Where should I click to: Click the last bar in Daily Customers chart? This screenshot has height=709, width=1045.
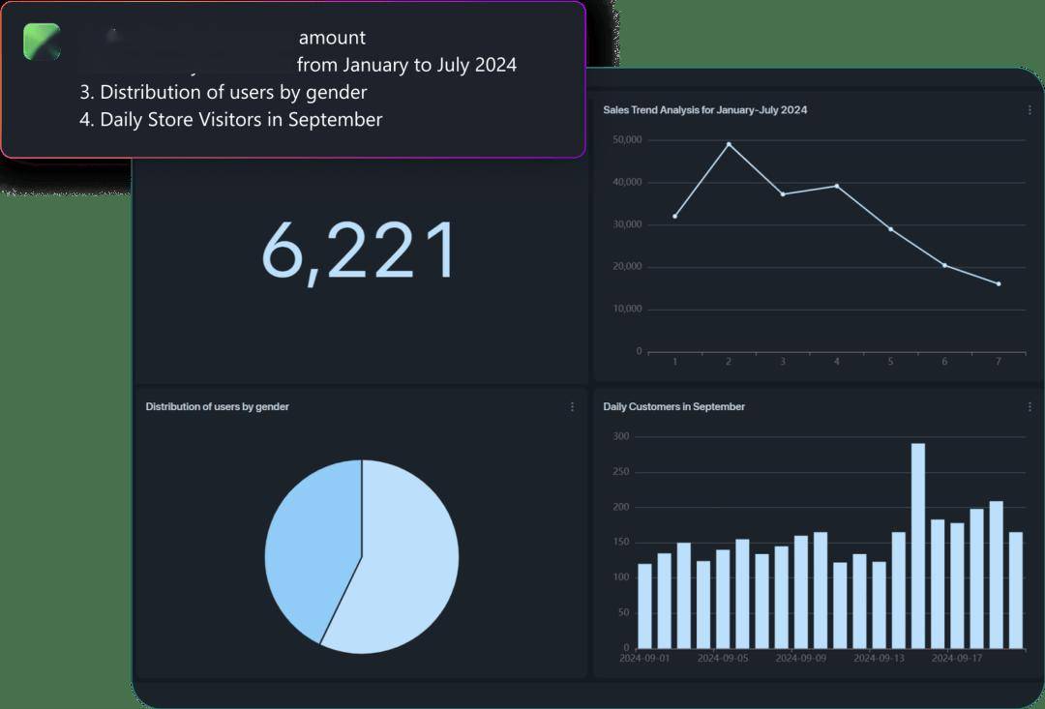click(x=1016, y=590)
